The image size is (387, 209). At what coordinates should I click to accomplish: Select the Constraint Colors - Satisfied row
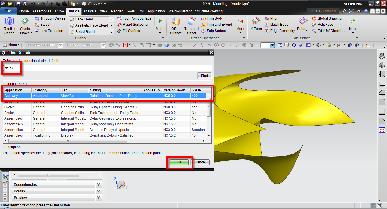105,135
